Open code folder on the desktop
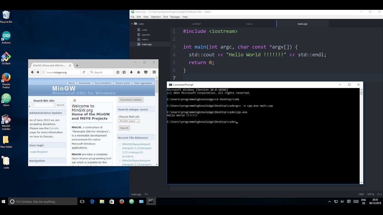 tap(6, 162)
